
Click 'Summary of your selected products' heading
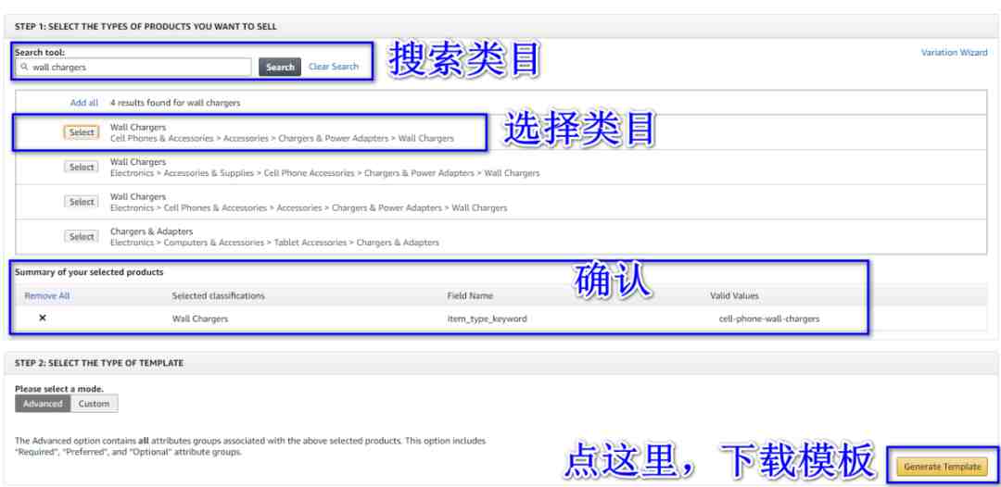pos(89,272)
